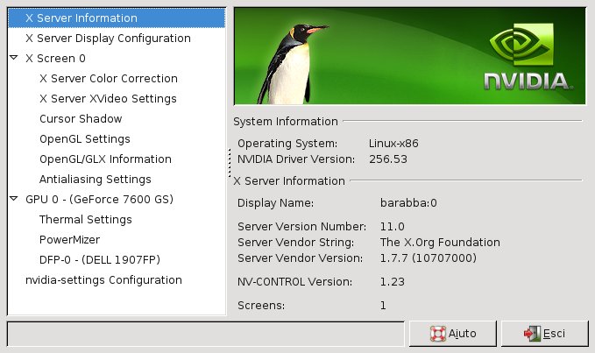Click the display name barabba:0
The image size is (595, 353).
coord(408,203)
